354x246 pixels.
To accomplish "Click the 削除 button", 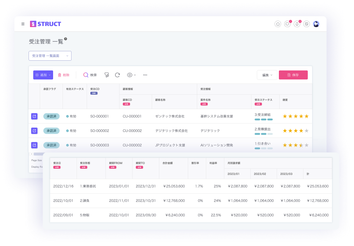I will coord(64,75).
